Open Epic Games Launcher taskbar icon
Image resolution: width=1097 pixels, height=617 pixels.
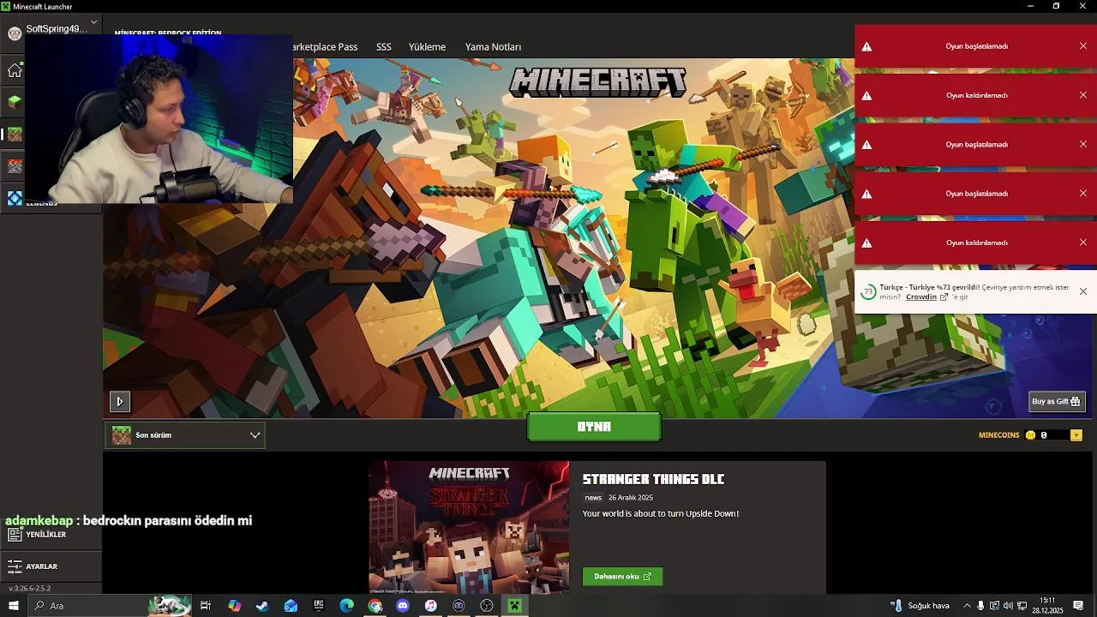(319, 606)
